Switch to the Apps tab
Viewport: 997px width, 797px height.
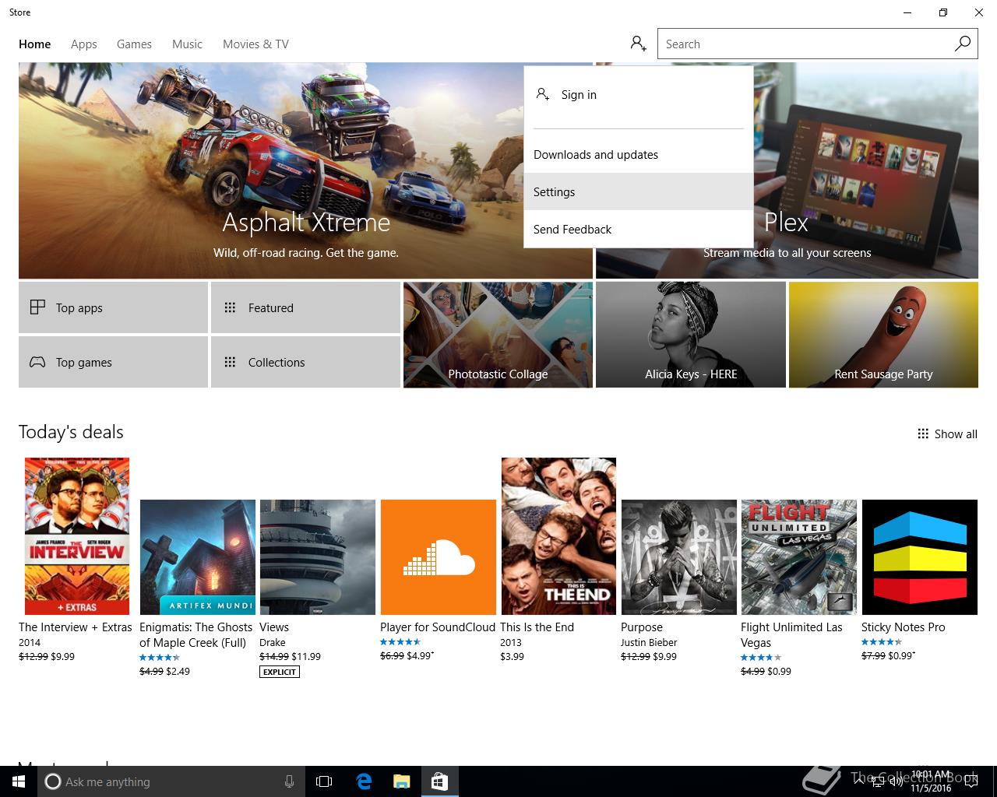click(x=84, y=44)
